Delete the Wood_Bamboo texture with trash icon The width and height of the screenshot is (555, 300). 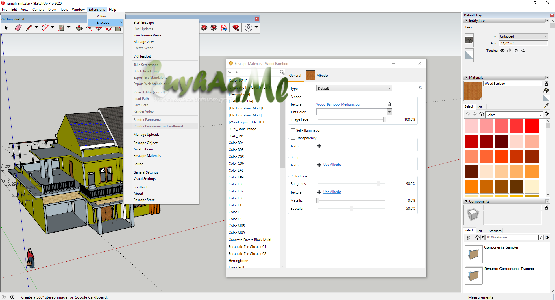pos(389,104)
